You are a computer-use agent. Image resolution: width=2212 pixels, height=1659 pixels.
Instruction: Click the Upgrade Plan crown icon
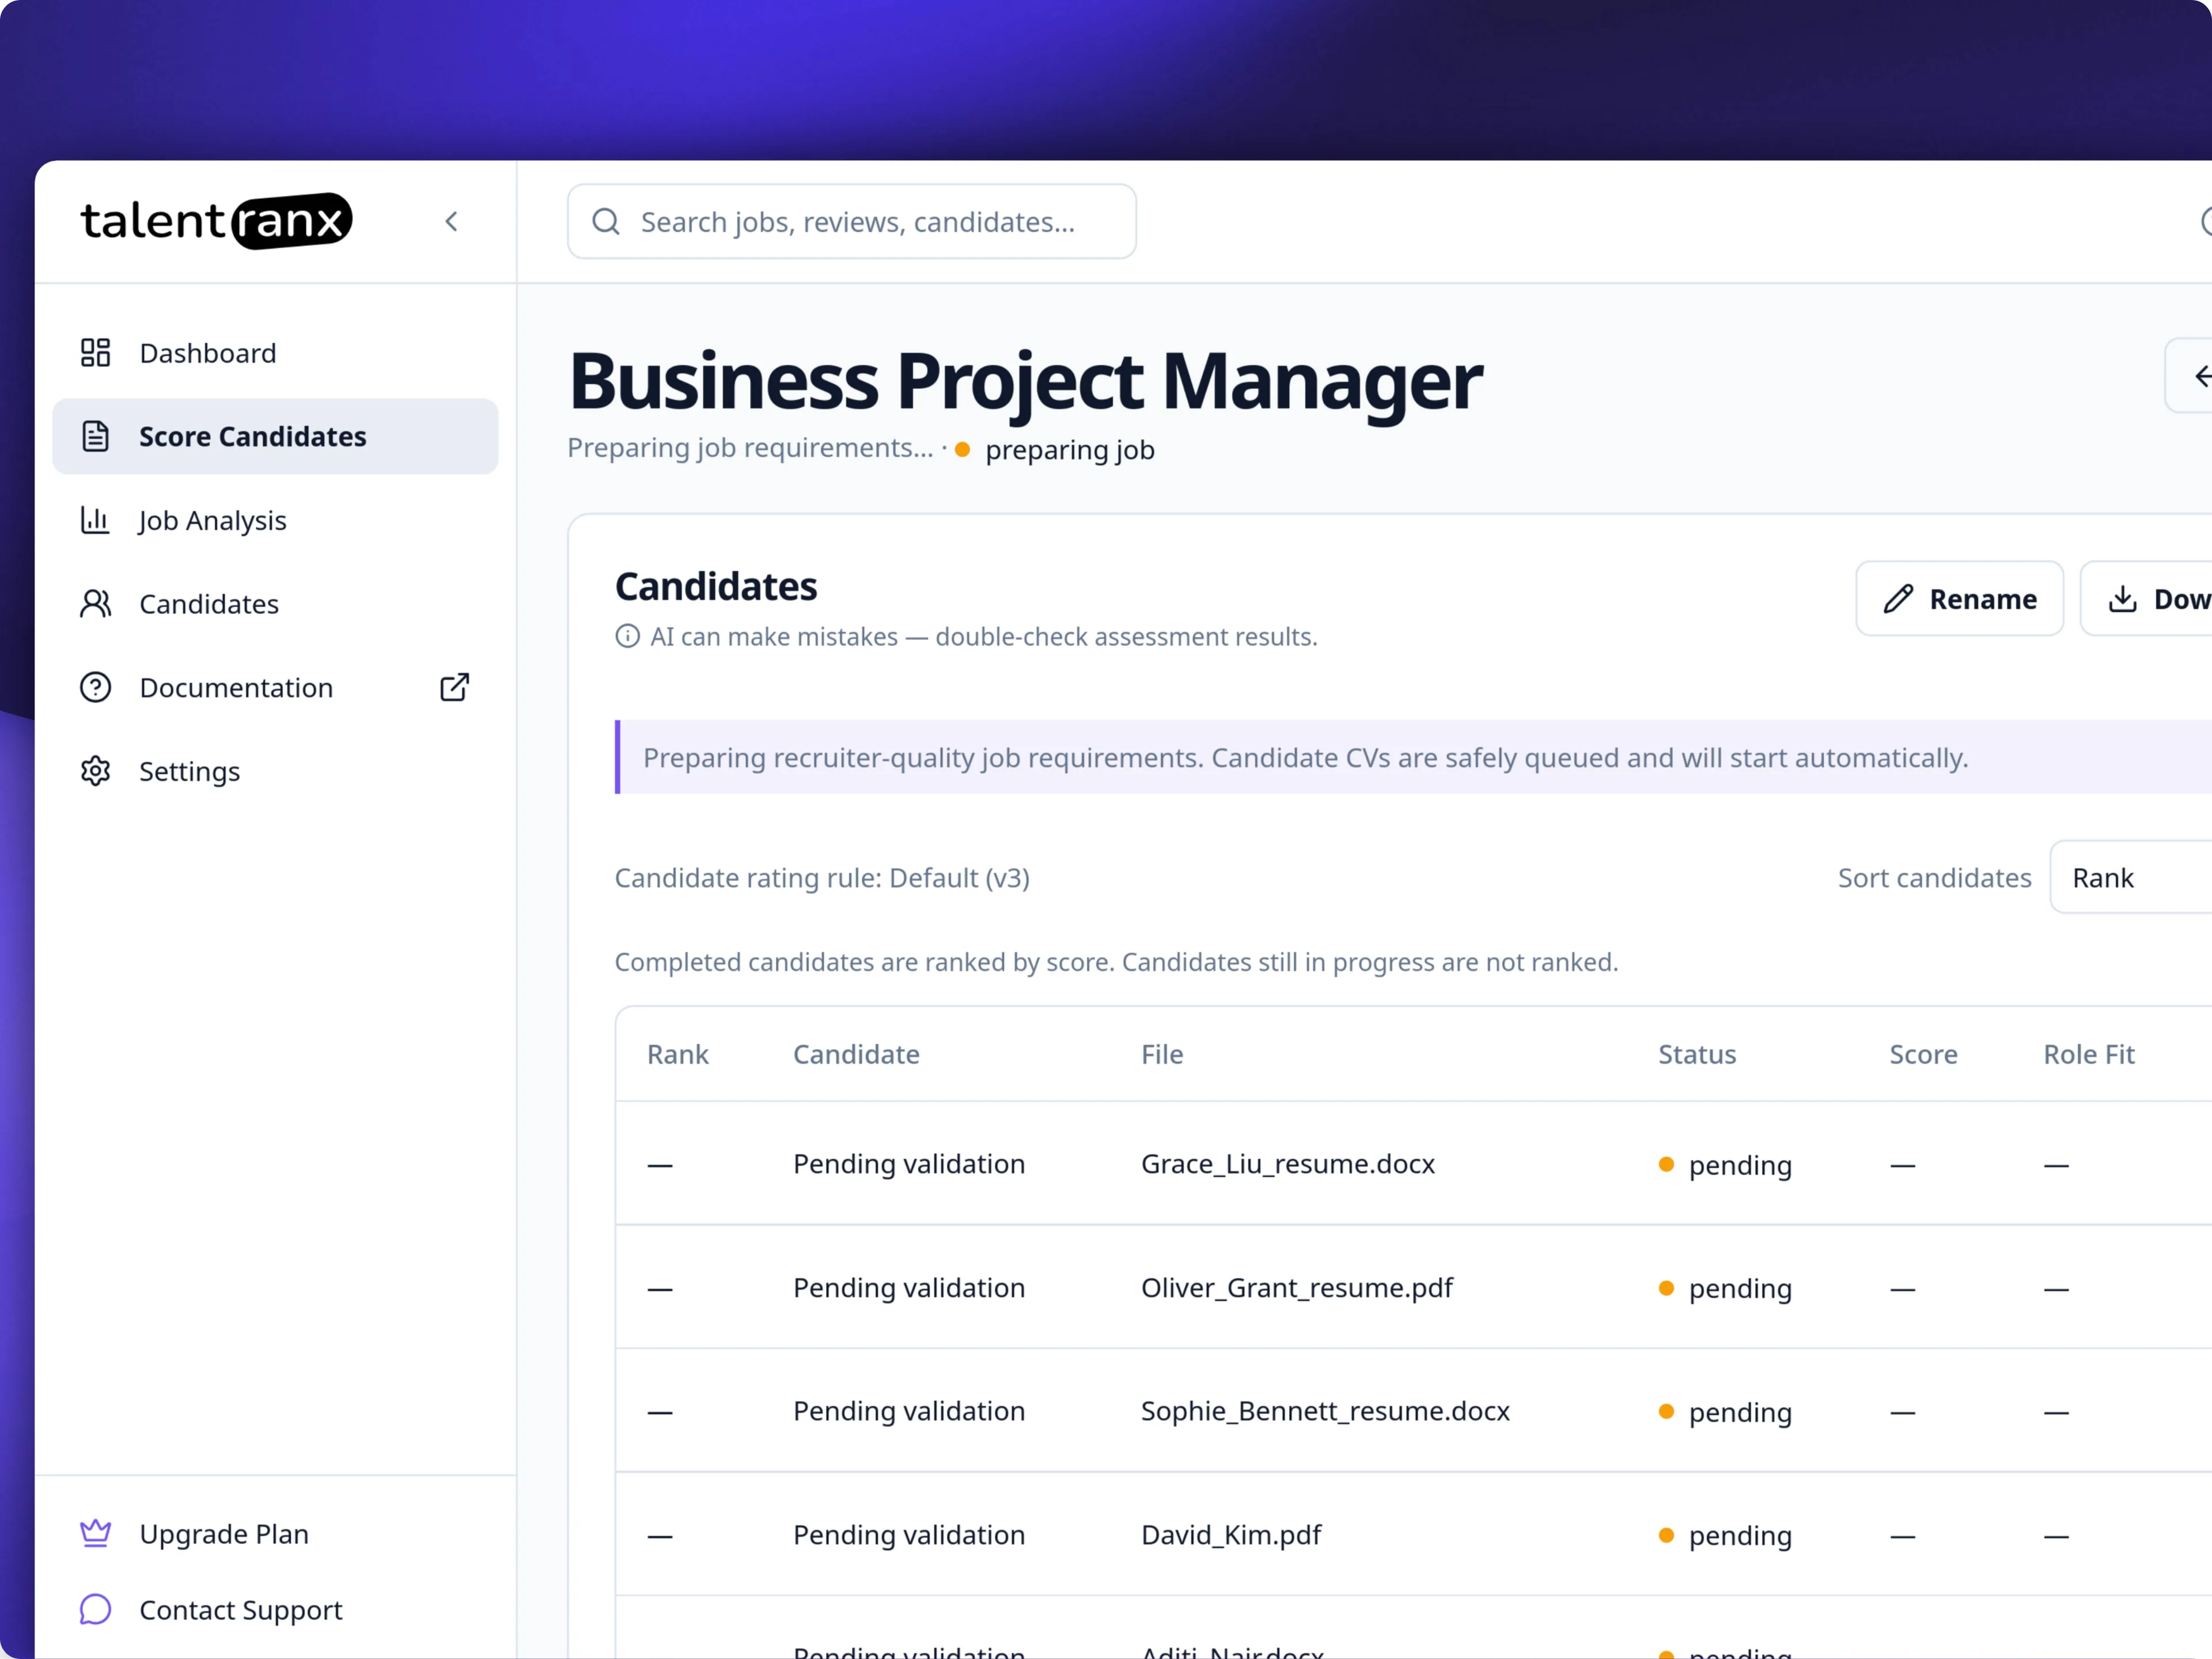click(x=95, y=1533)
